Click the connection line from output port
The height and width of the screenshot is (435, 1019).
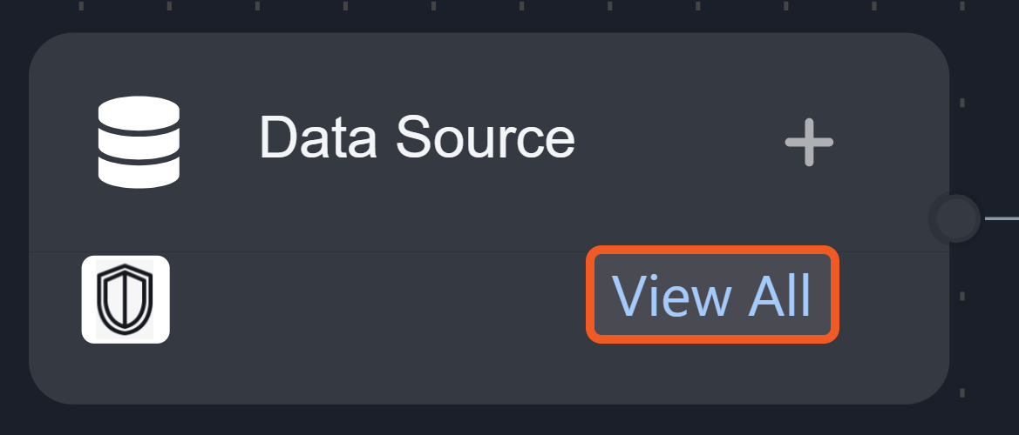click(x=1002, y=218)
